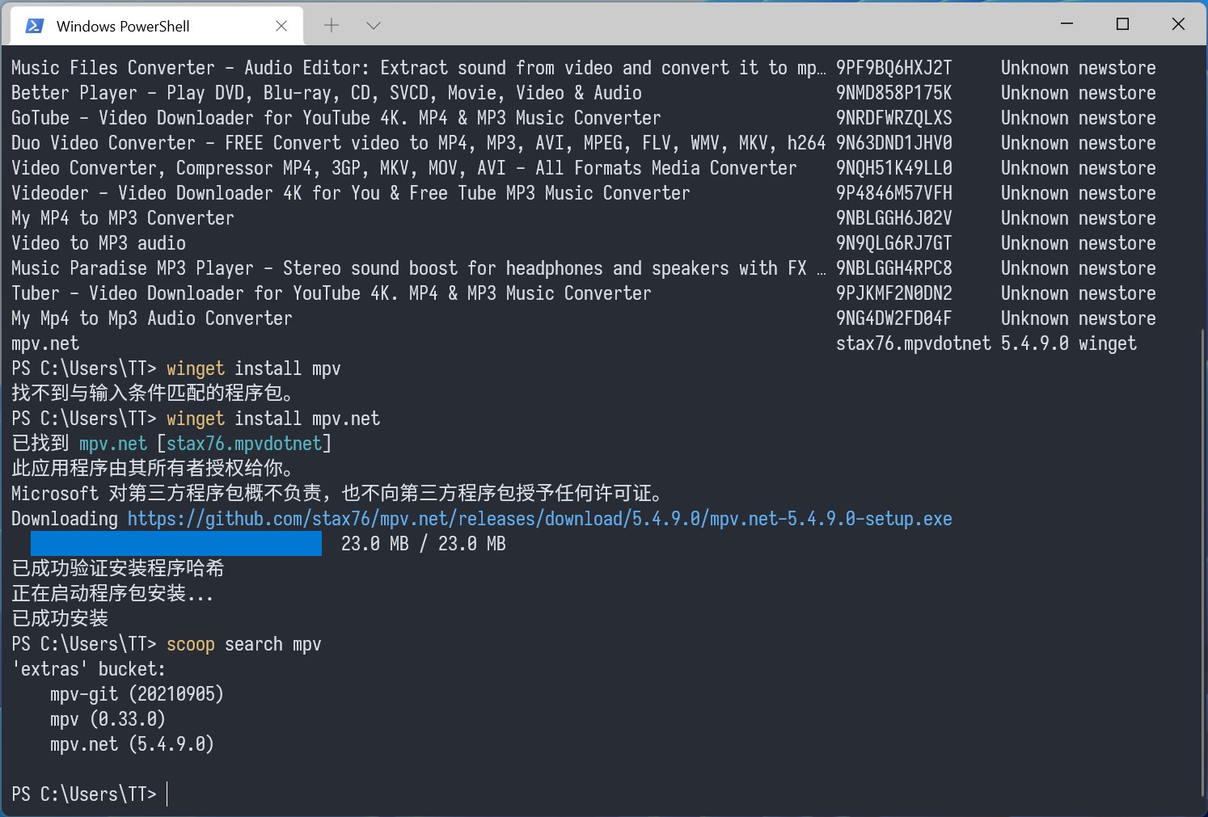
Task: Click app ID 9NG4DW2FD04F
Action: tap(893, 318)
